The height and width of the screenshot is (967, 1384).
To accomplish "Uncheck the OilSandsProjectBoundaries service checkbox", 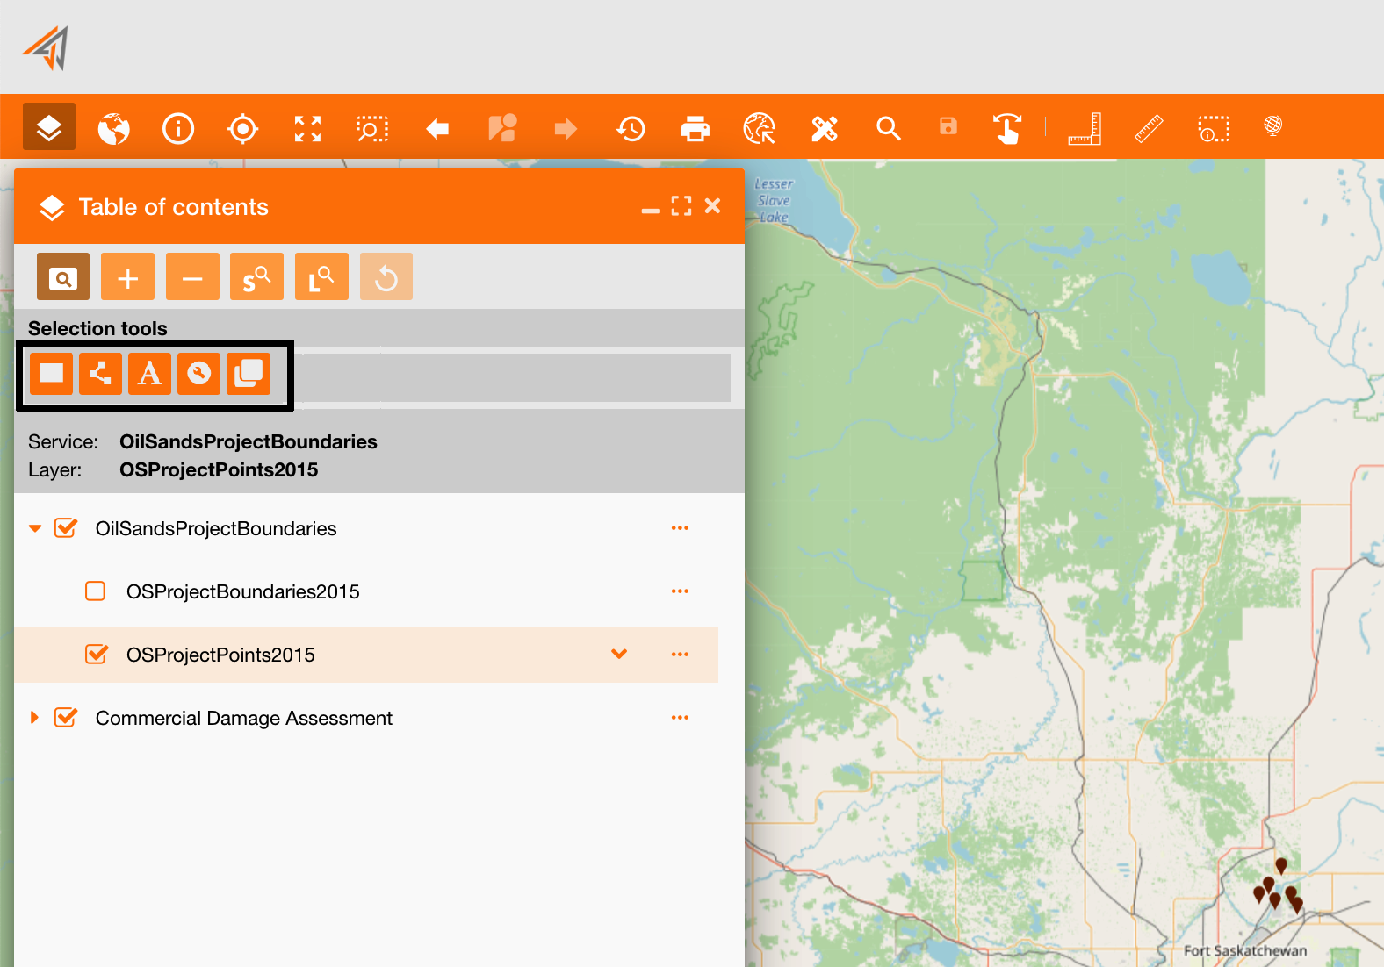I will pyautogui.click(x=66, y=528).
